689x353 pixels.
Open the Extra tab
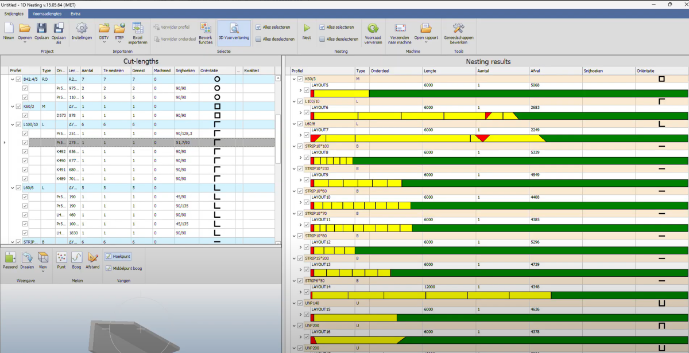75,13
